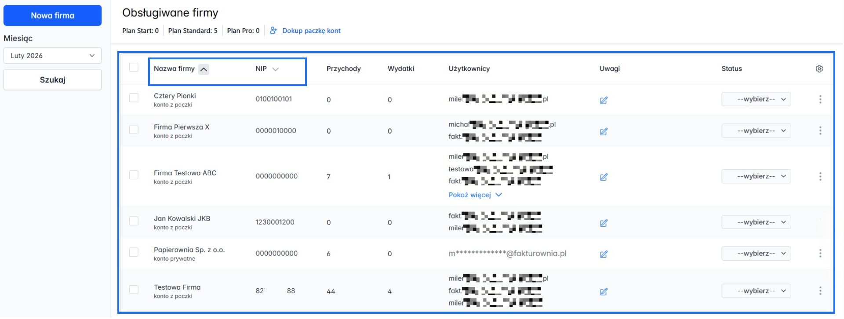Click the Nowa firma button
844x319 pixels.
(52, 15)
